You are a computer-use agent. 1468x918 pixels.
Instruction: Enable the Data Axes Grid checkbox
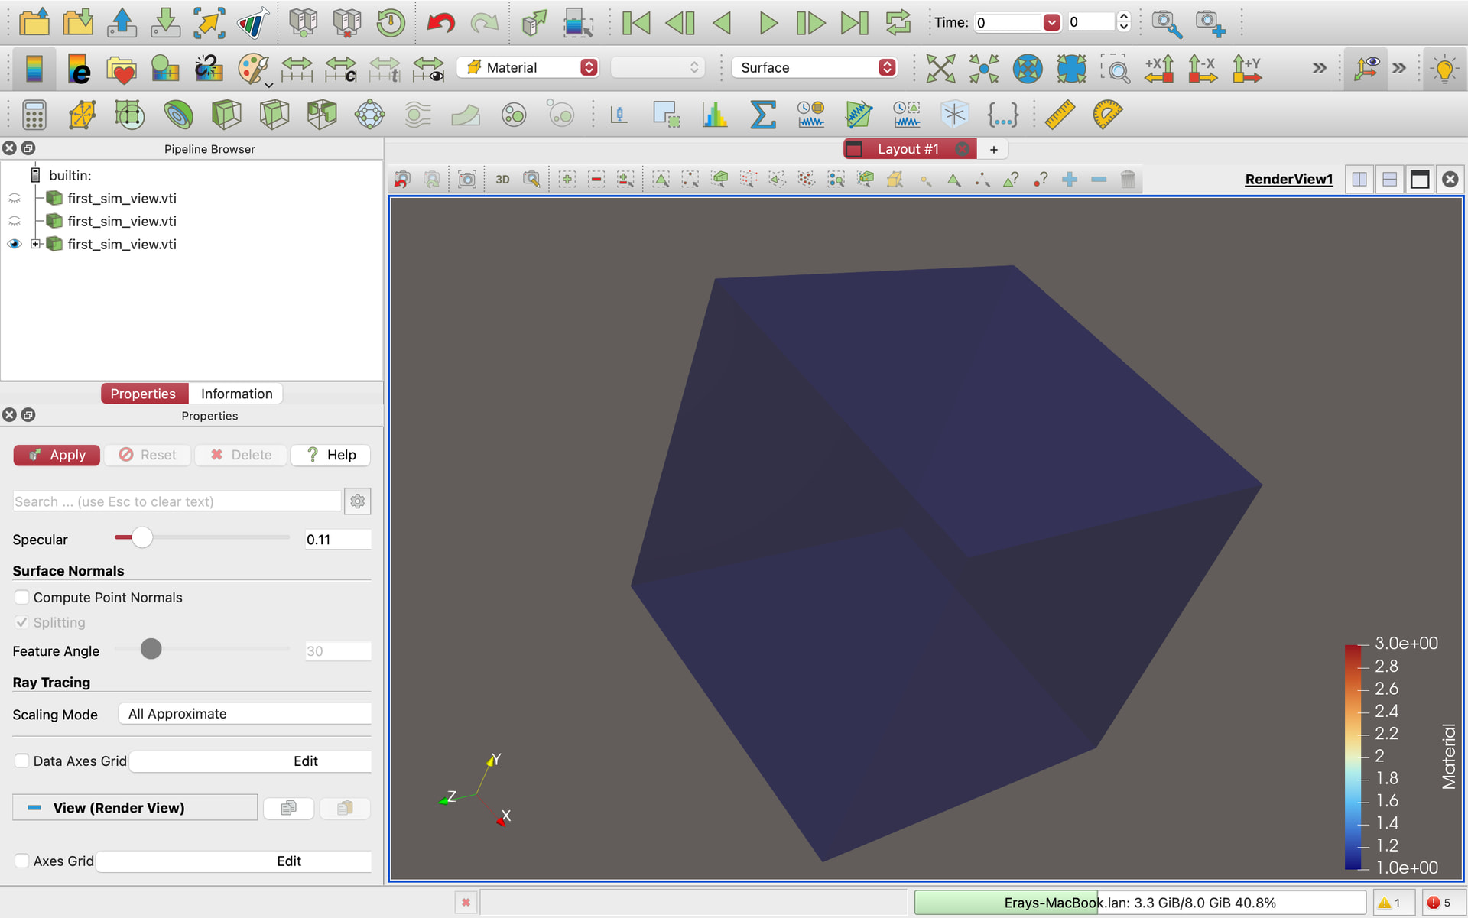click(x=22, y=761)
